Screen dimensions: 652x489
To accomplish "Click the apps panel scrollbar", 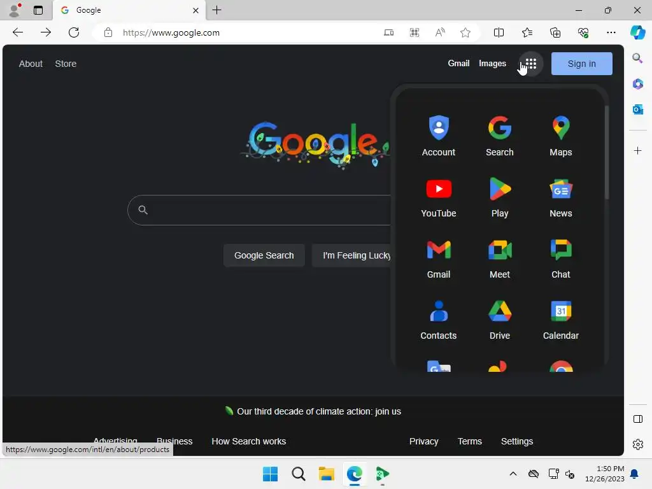I will click(607, 152).
